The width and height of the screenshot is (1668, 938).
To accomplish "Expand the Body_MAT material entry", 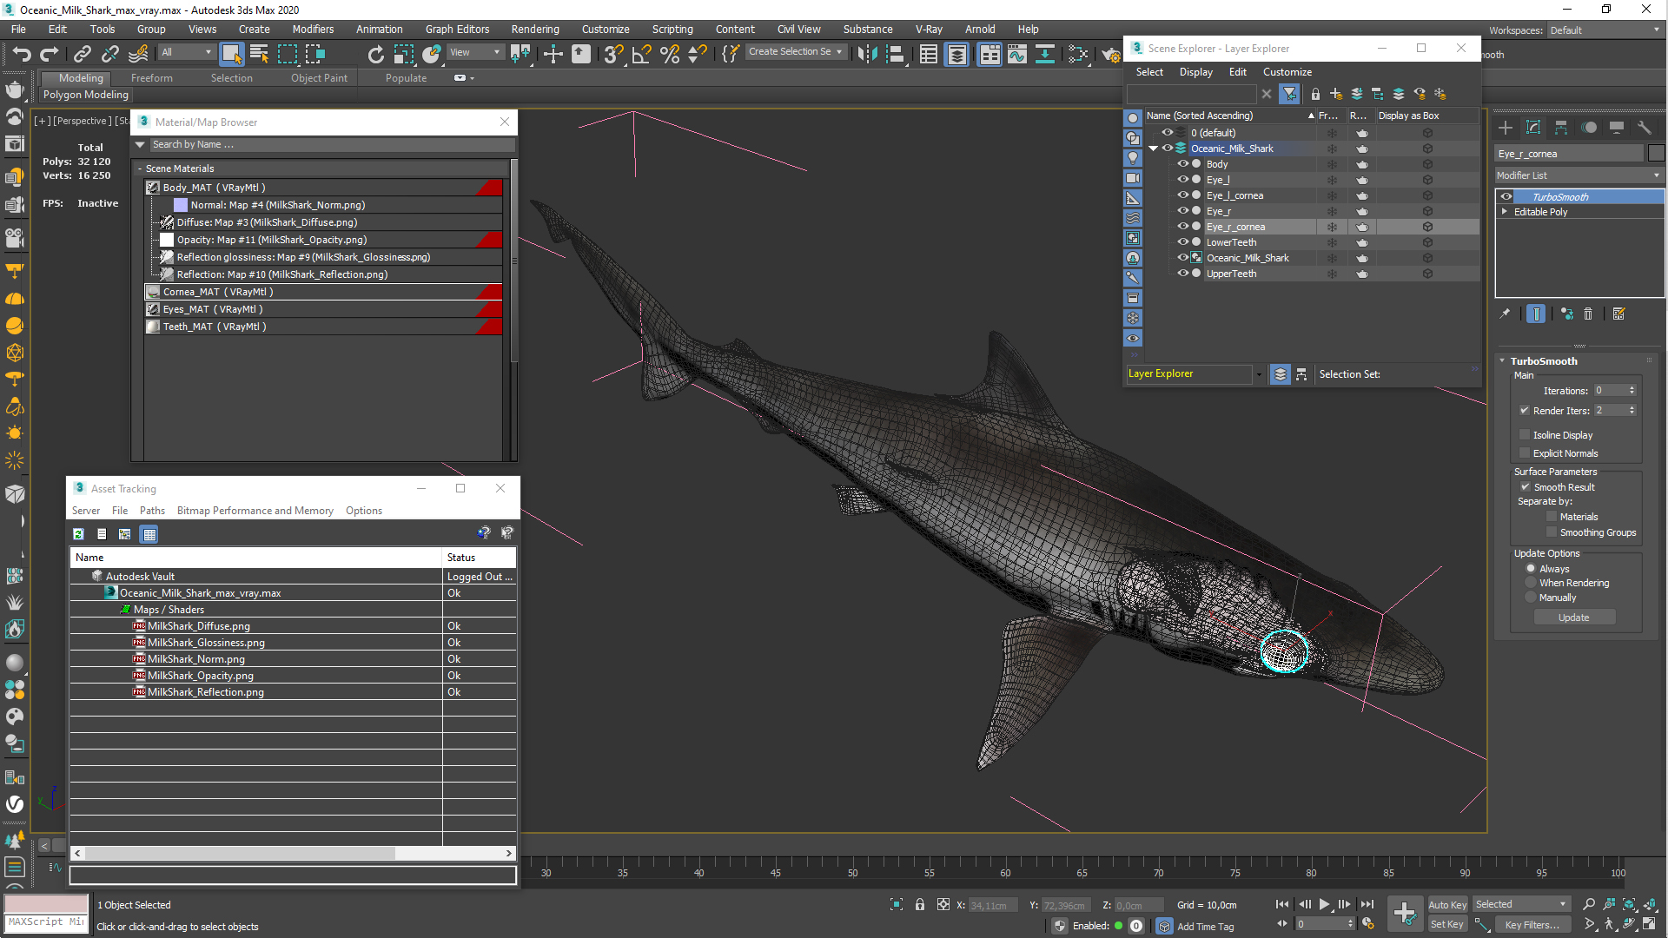I will [154, 187].
